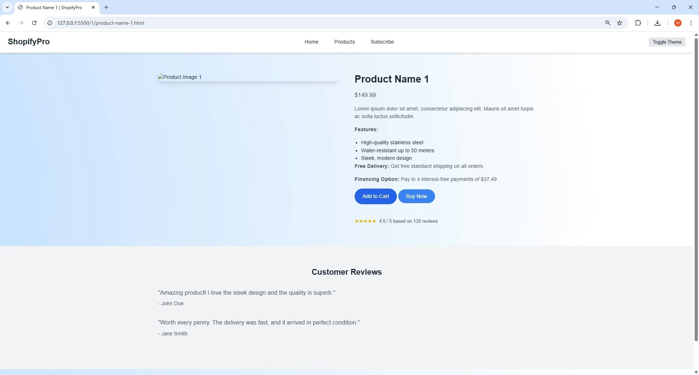Click the five-star rating stars

(365, 221)
